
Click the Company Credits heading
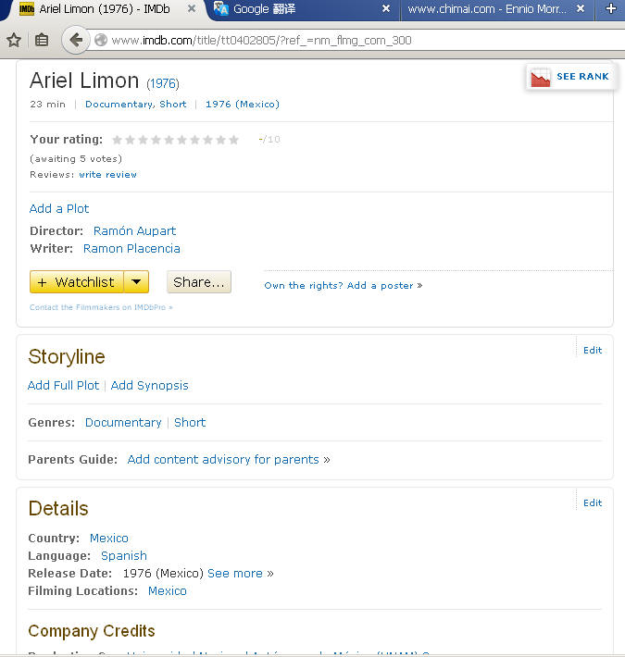pyautogui.click(x=92, y=631)
